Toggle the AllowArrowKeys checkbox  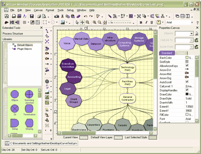(187, 65)
